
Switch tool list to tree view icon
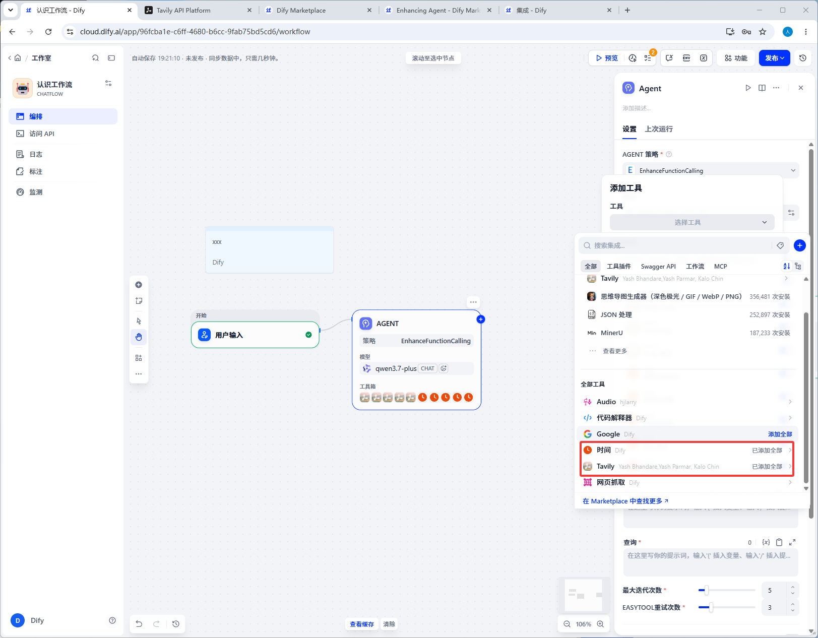[x=798, y=266]
